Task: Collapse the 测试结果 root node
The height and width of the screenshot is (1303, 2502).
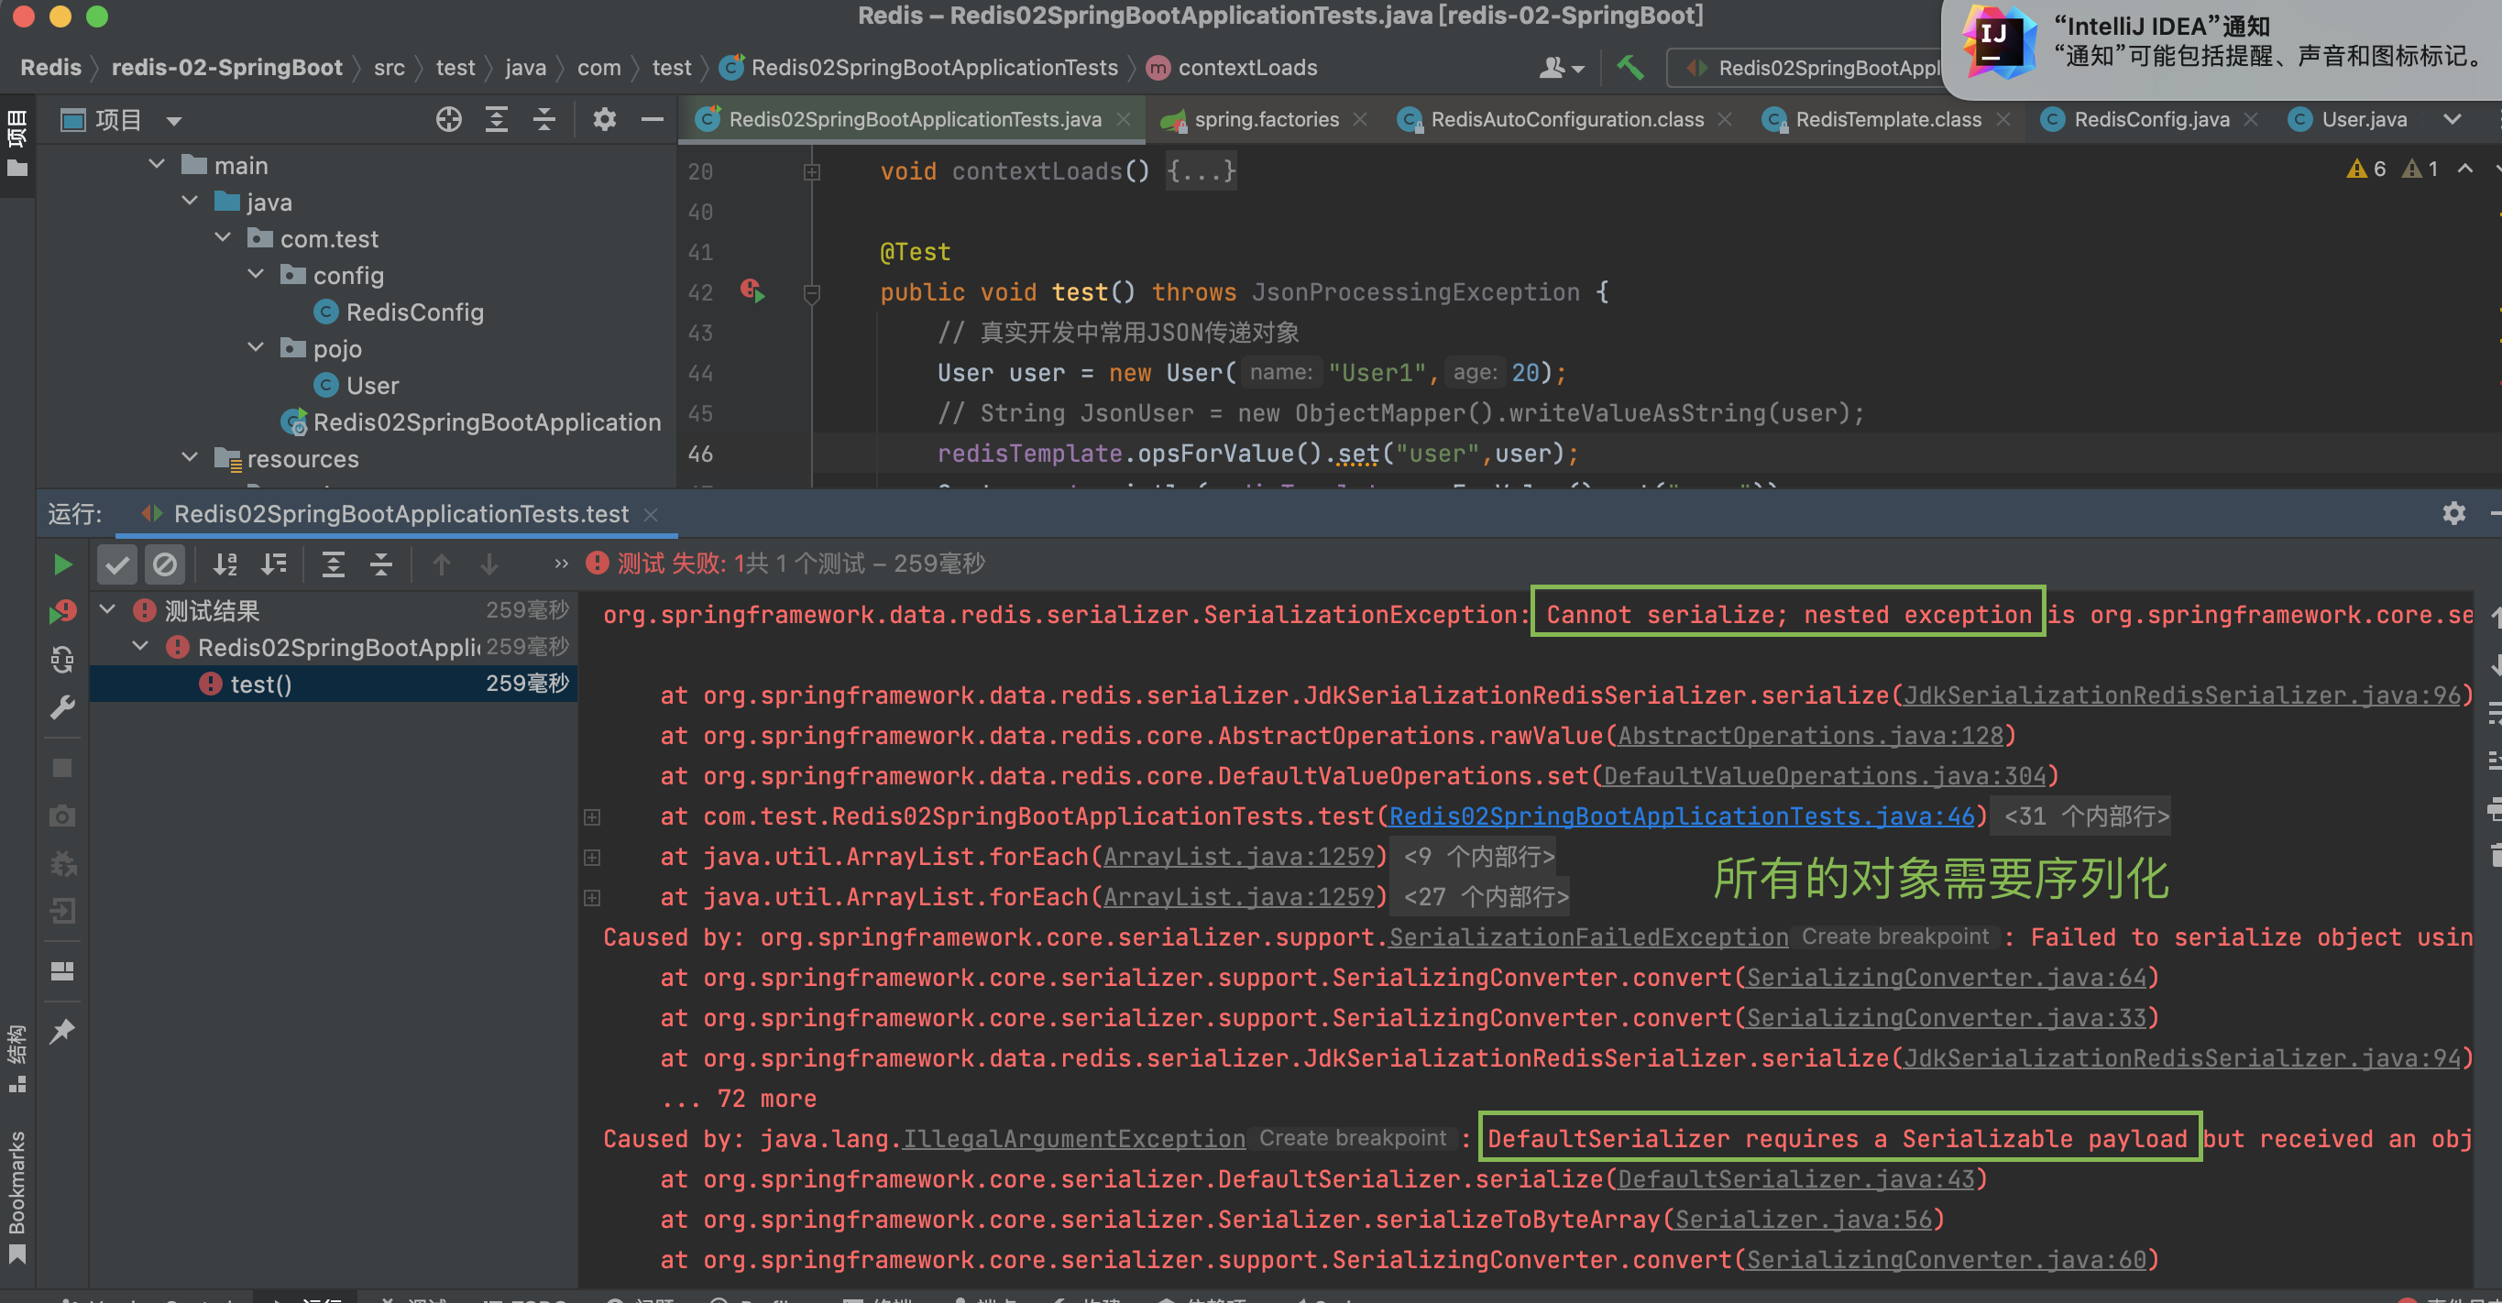Action: pyautogui.click(x=109, y=609)
